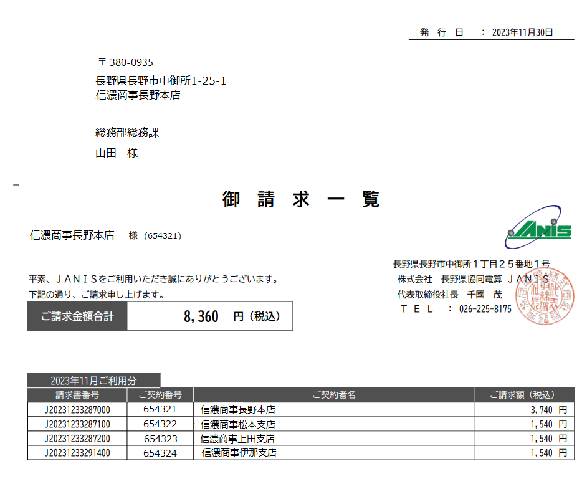Screen dimensions: 587x484
Task: Click contract name 信濃商事松本支店
Action: coord(238,424)
